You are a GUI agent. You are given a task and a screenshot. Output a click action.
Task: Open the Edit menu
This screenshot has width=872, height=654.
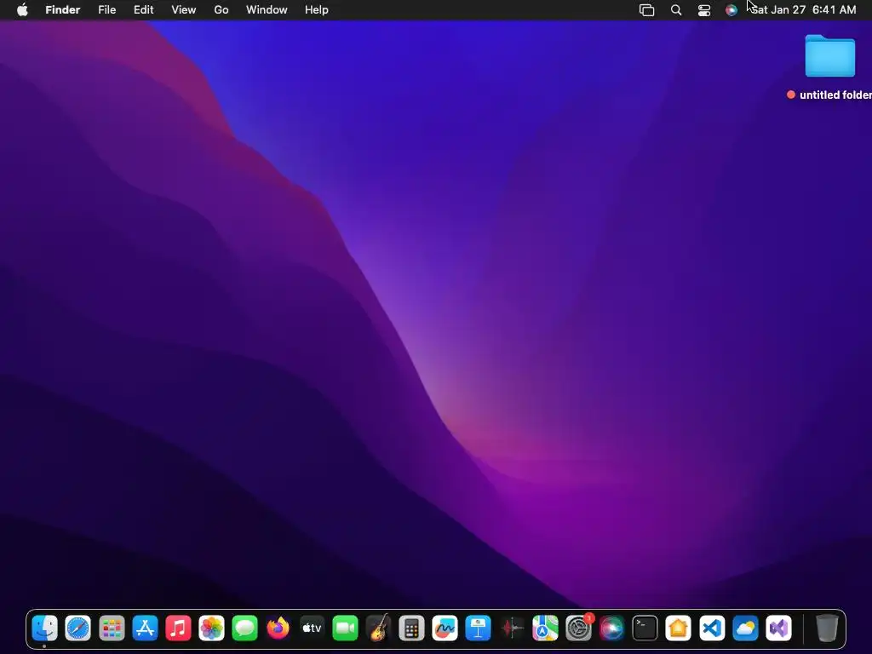pyautogui.click(x=143, y=9)
